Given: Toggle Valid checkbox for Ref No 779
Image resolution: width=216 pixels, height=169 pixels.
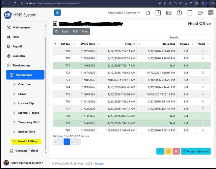Looking at the screenshot, I should pos(203,123).
